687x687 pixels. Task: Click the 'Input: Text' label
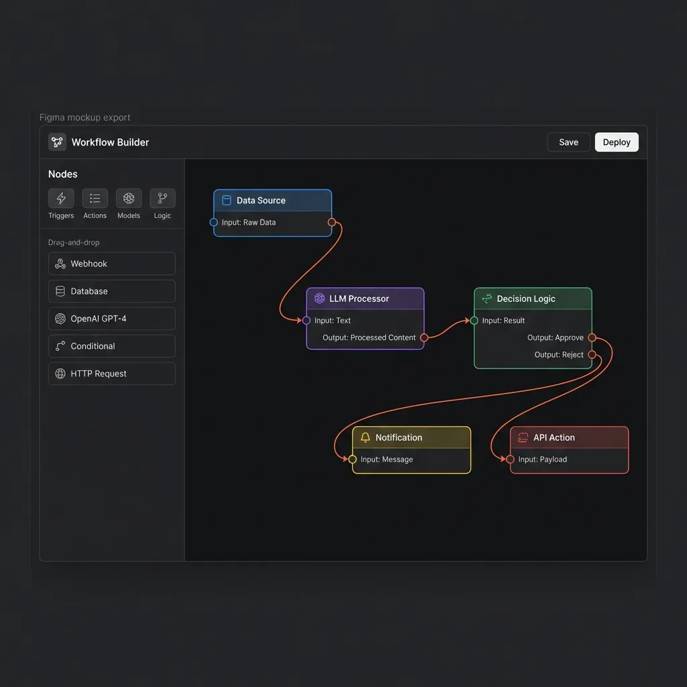(332, 321)
